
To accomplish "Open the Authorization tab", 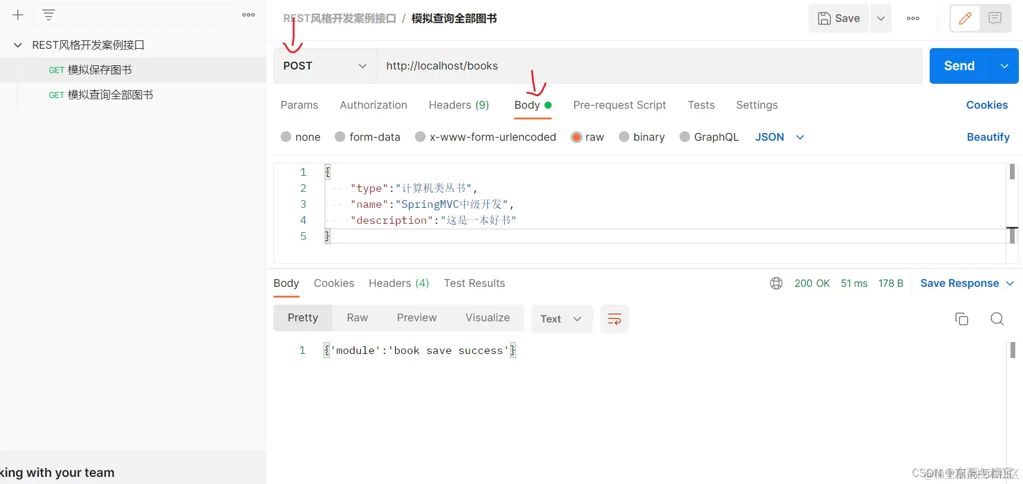I will [x=373, y=105].
